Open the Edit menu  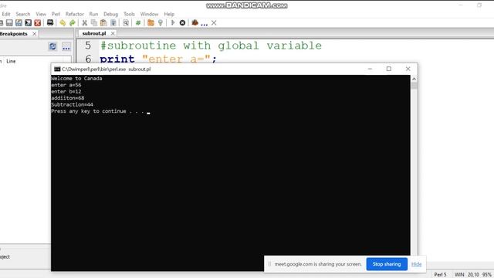(x=6, y=14)
